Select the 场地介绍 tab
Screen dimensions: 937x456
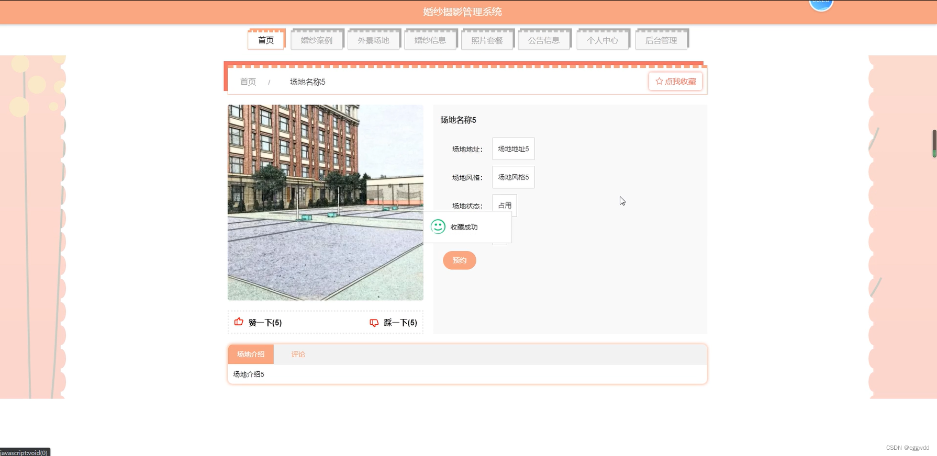click(251, 354)
